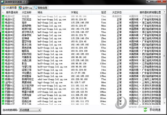Select the 网通05区 server name
The image size is (167, 115).
point(10,98)
